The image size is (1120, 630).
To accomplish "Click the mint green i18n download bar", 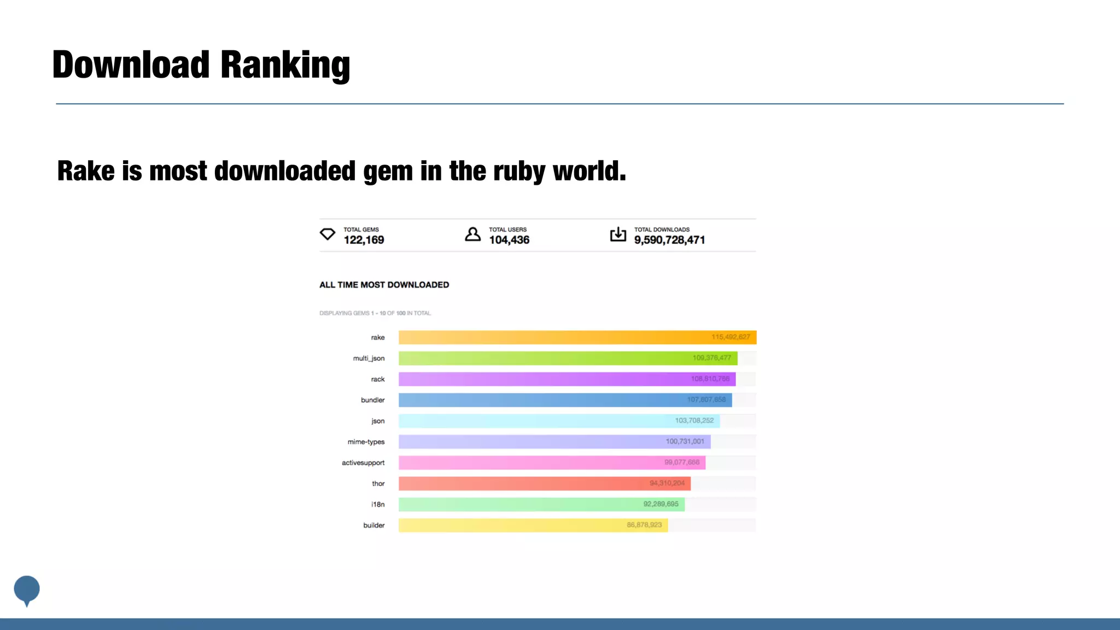I will pyautogui.click(x=541, y=504).
